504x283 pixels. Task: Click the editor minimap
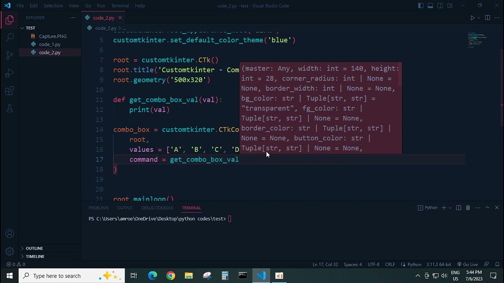(478, 40)
